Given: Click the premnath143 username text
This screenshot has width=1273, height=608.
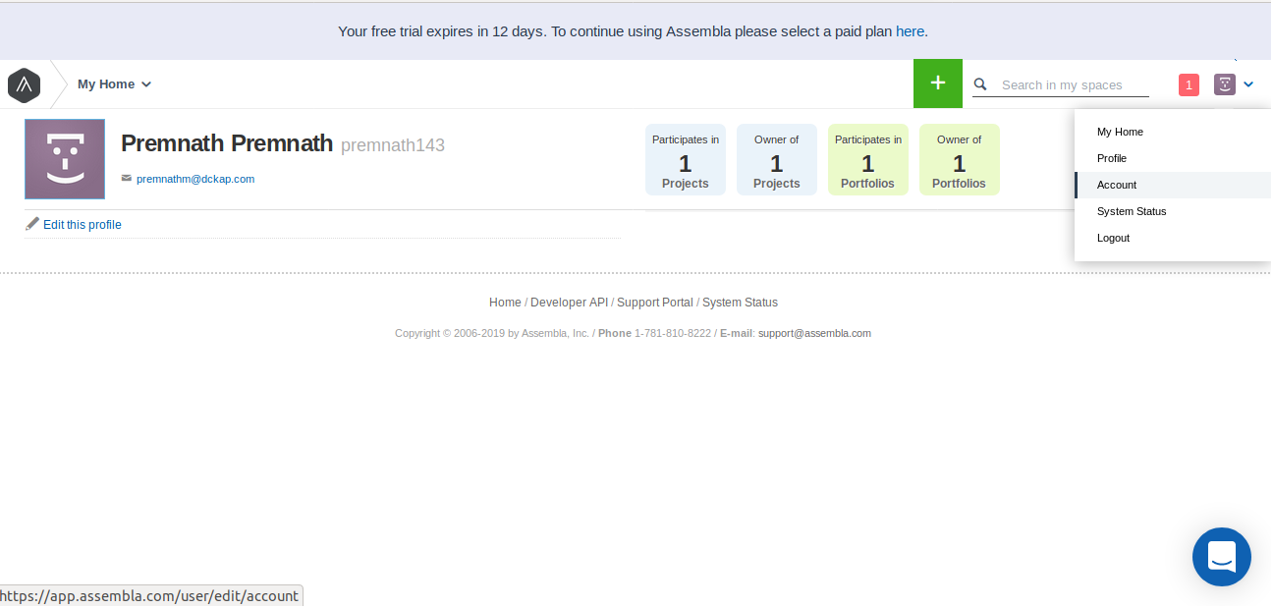Looking at the screenshot, I should tap(393, 145).
